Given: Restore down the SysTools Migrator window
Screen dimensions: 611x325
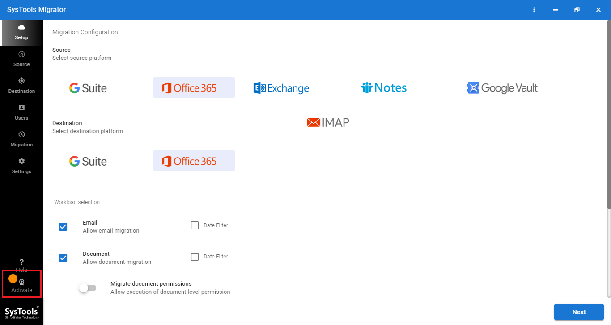Looking at the screenshot, I should [x=577, y=10].
